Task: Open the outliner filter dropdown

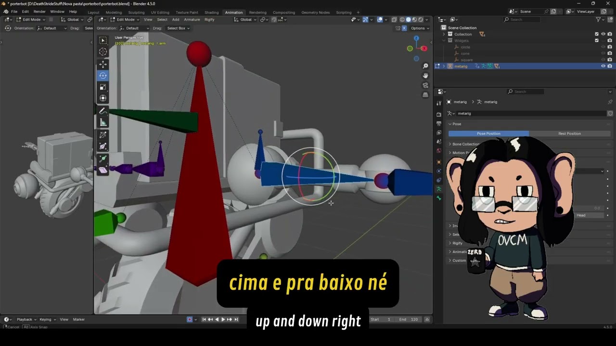Action: tap(600, 20)
